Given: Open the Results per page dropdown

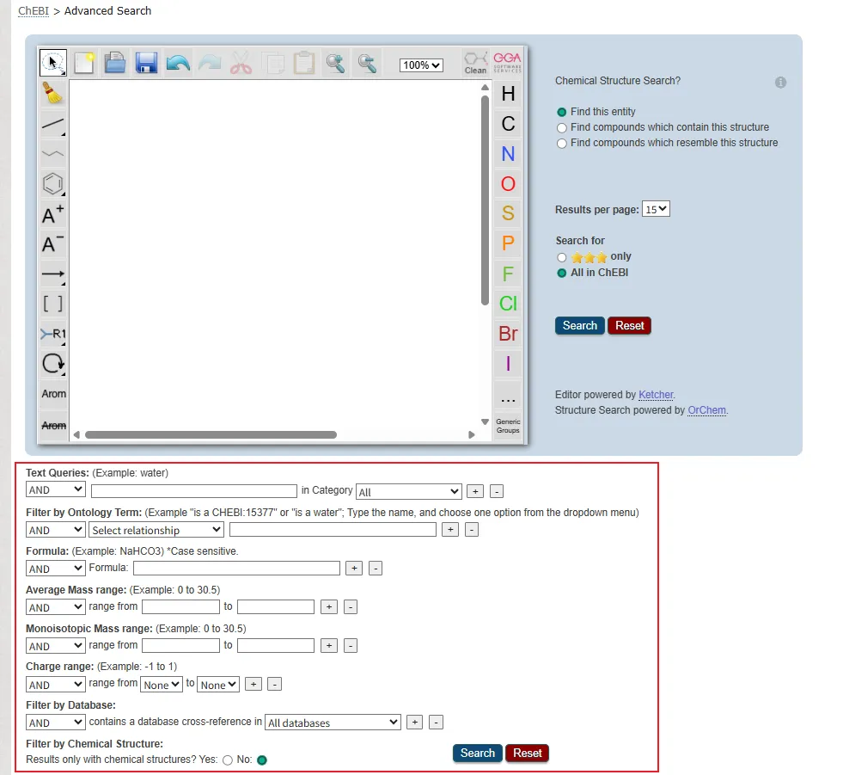Looking at the screenshot, I should pos(656,209).
